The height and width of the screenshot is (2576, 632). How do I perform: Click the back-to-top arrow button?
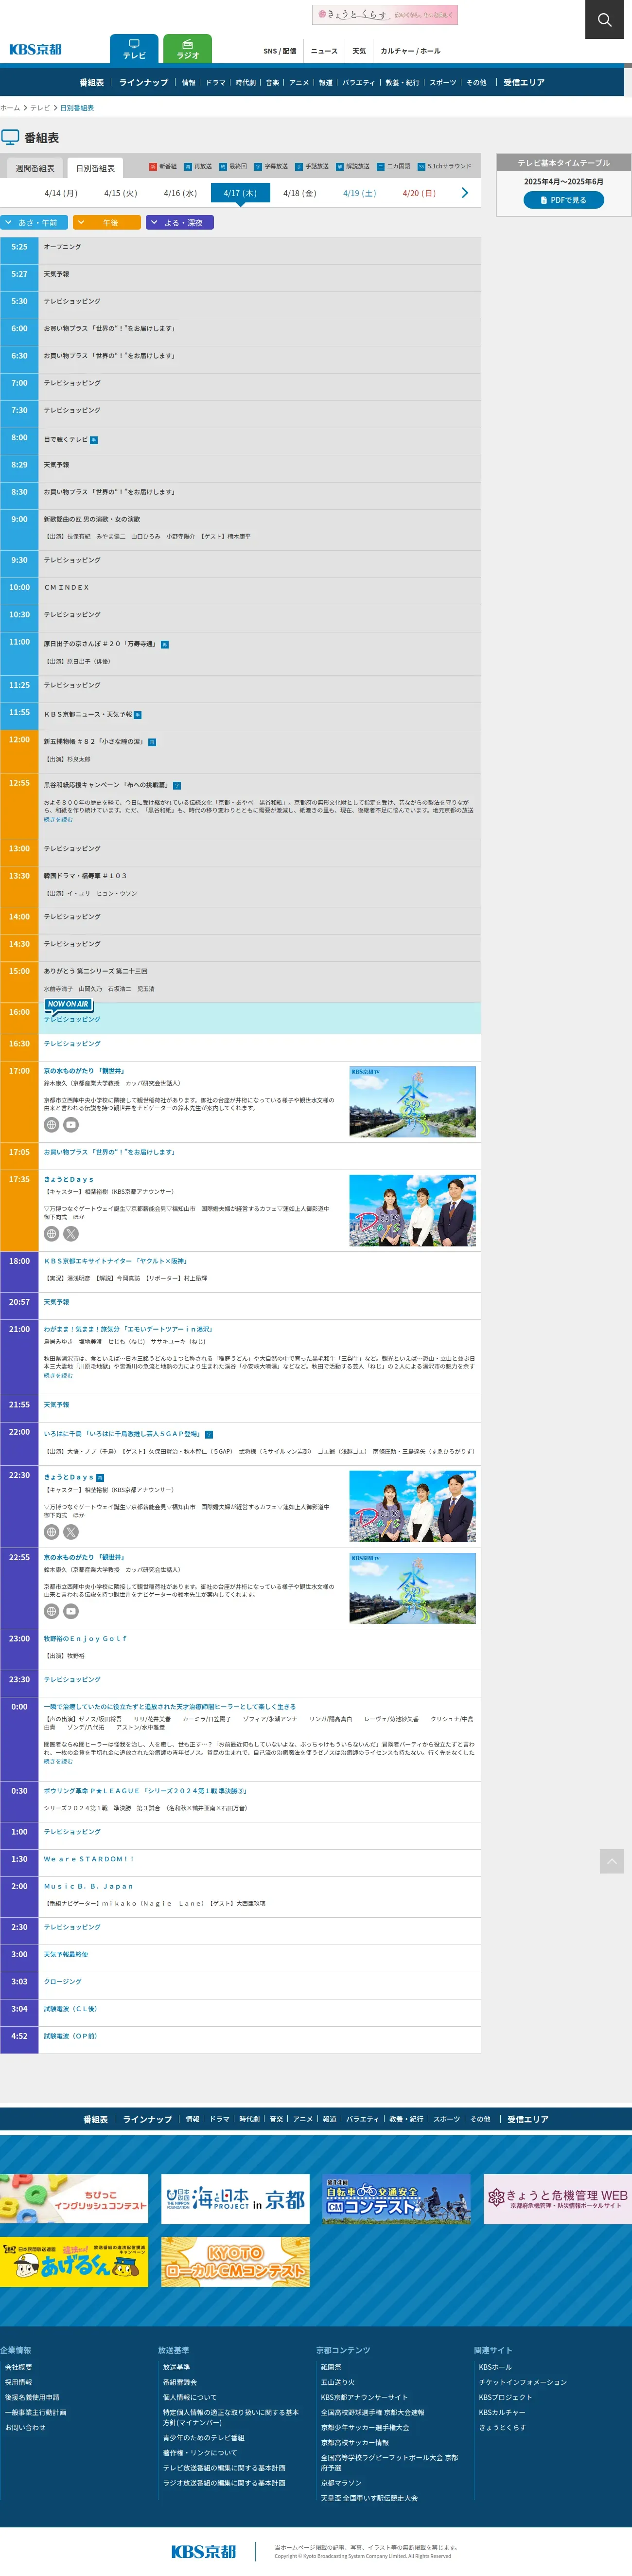click(612, 1861)
